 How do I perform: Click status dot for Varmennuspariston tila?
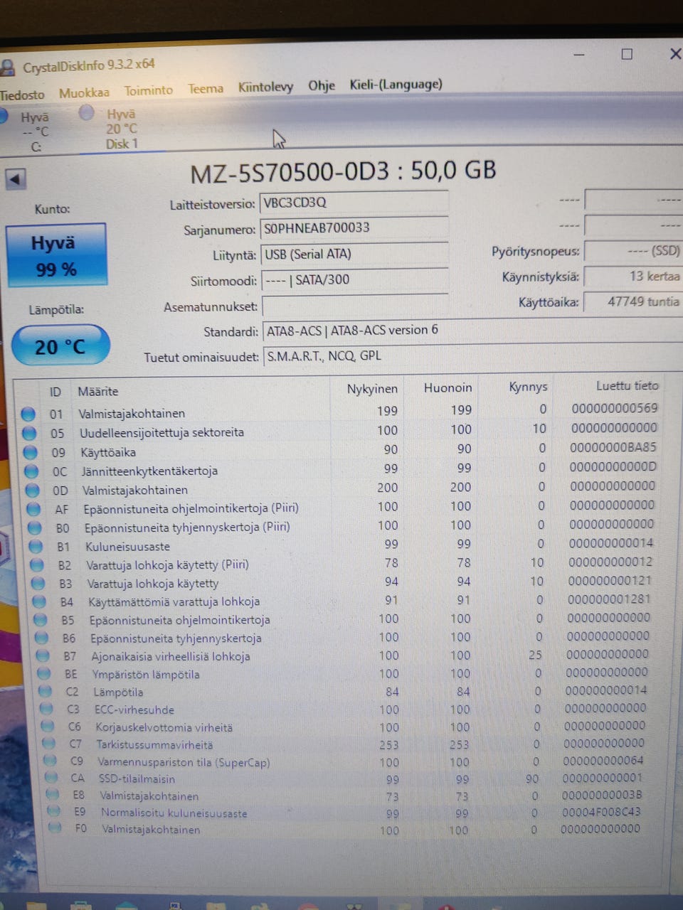point(51,761)
